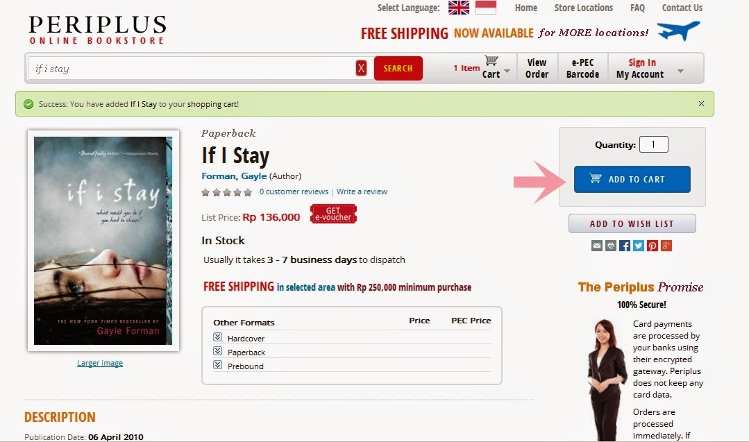Viewport: 749px width, 442px height.
Task: Pin the book on Pinterest
Action: coord(653,246)
